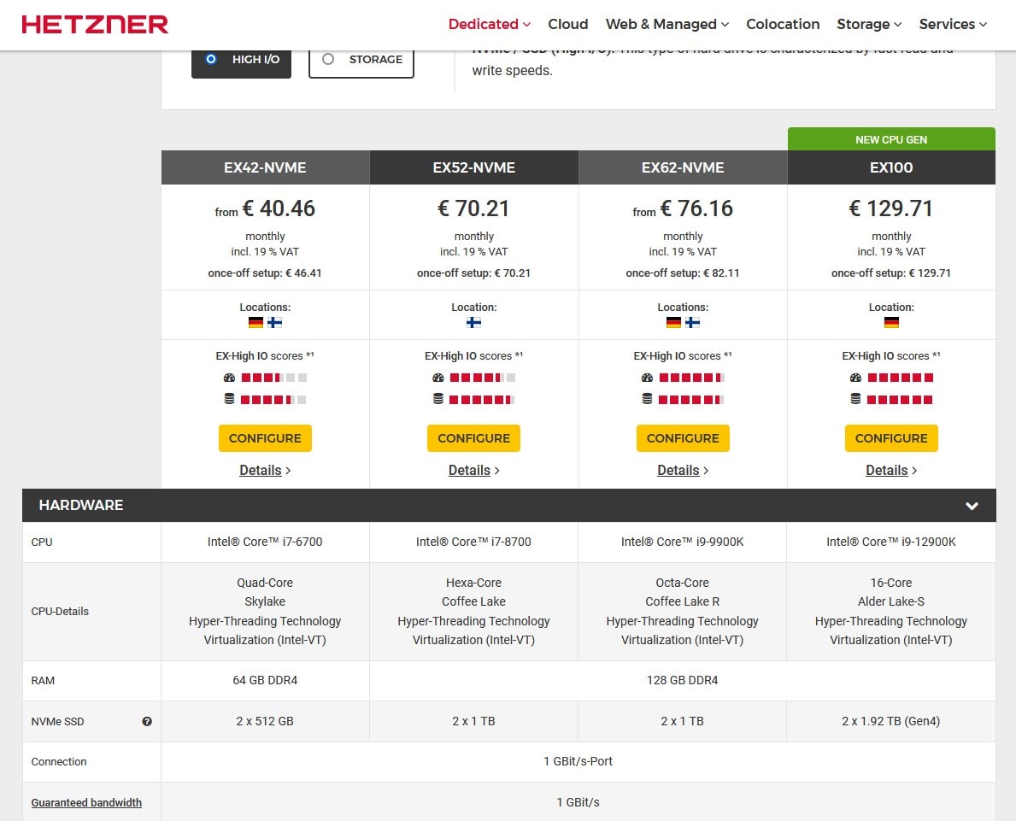Click the German flag under EX42-NVME locations

(255, 323)
